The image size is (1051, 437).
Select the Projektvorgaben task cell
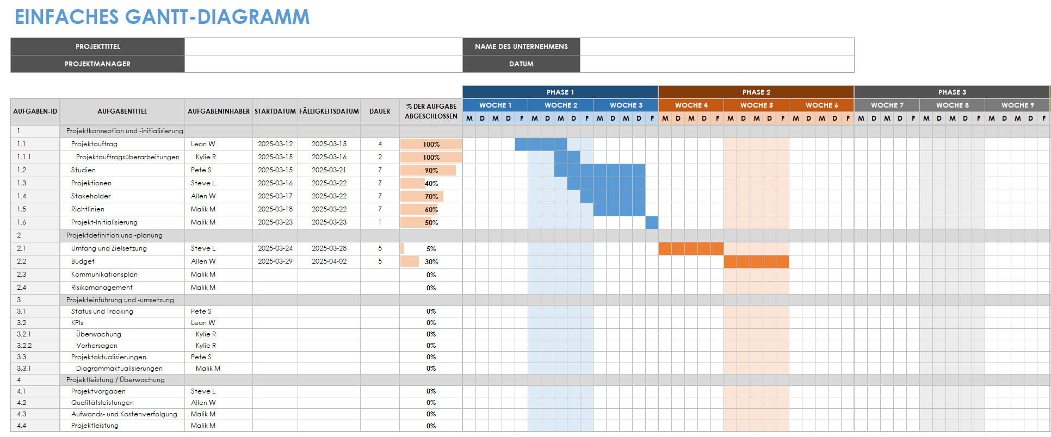[122, 391]
